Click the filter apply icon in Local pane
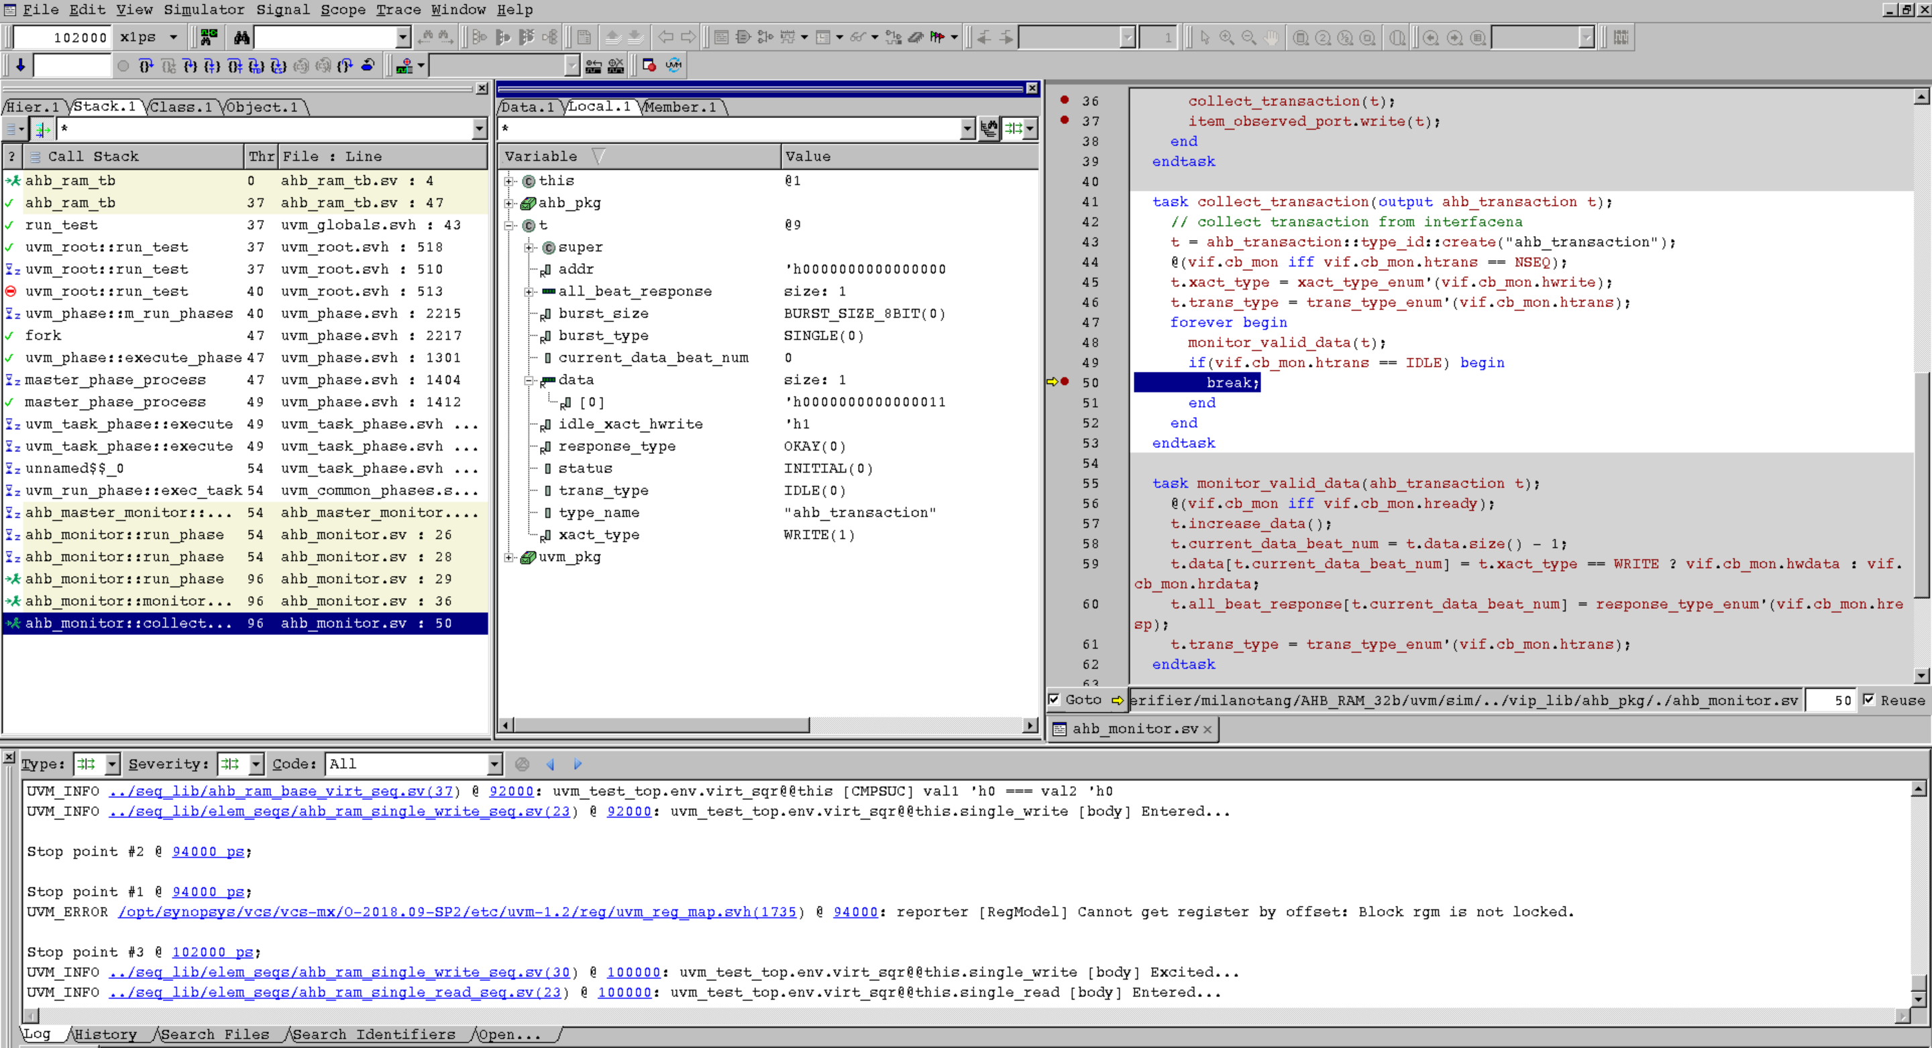This screenshot has height=1048, width=1932. pos(989,129)
